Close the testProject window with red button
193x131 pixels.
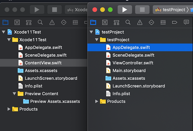[x=95, y=10]
